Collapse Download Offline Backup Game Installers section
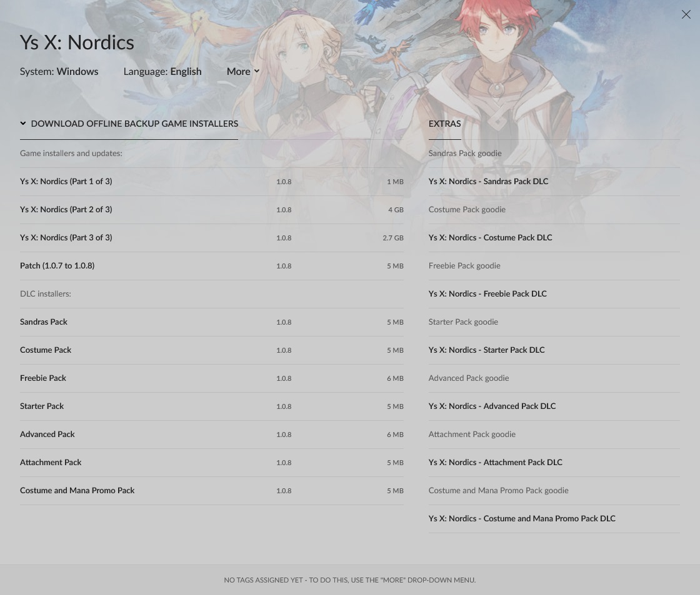 [129, 124]
